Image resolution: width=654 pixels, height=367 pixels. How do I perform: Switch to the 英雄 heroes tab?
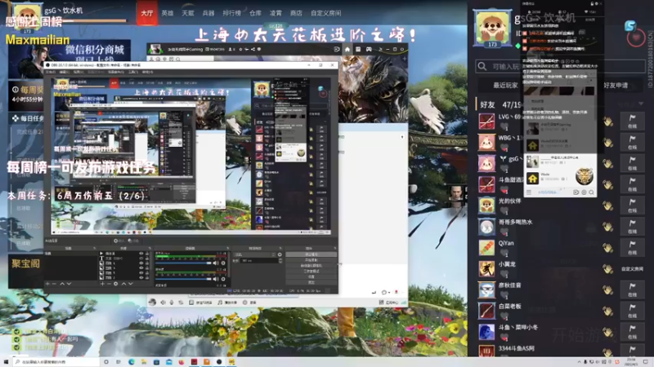click(168, 13)
